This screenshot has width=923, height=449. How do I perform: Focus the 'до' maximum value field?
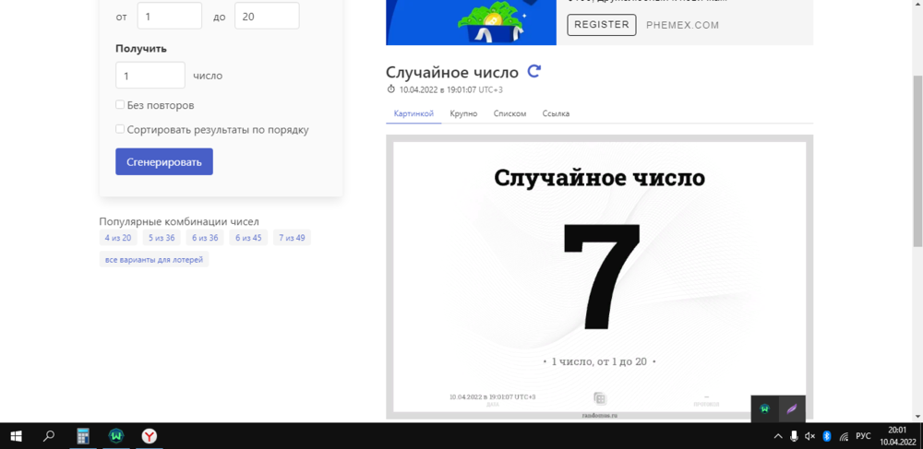click(267, 16)
